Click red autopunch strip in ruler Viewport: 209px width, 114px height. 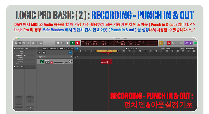click(x=107, y=53)
